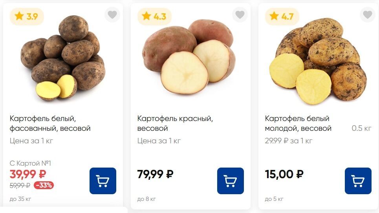
Task: Open packaged white potato product photo
Action: coord(63,59)
